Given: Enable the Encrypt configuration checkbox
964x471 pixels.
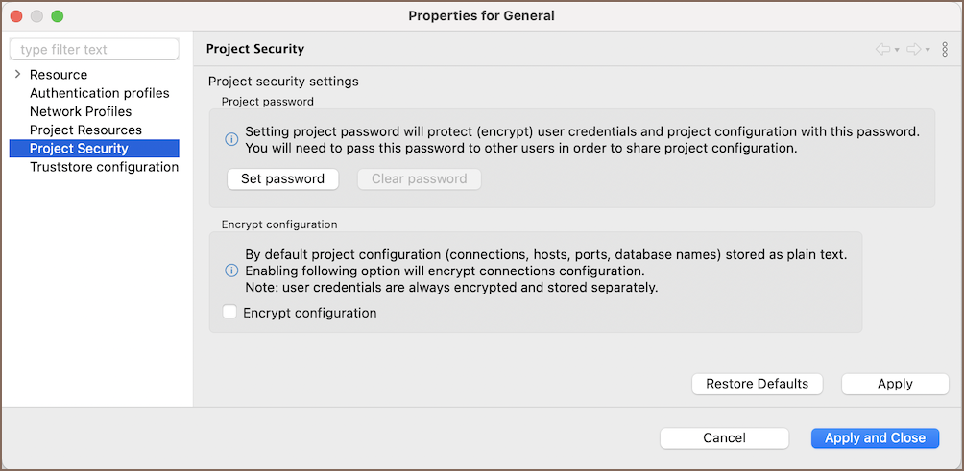Looking at the screenshot, I should (x=229, y=312).
